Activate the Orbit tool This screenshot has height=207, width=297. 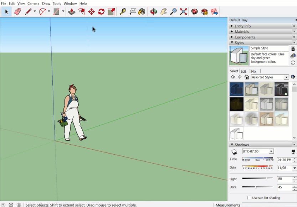153,11
